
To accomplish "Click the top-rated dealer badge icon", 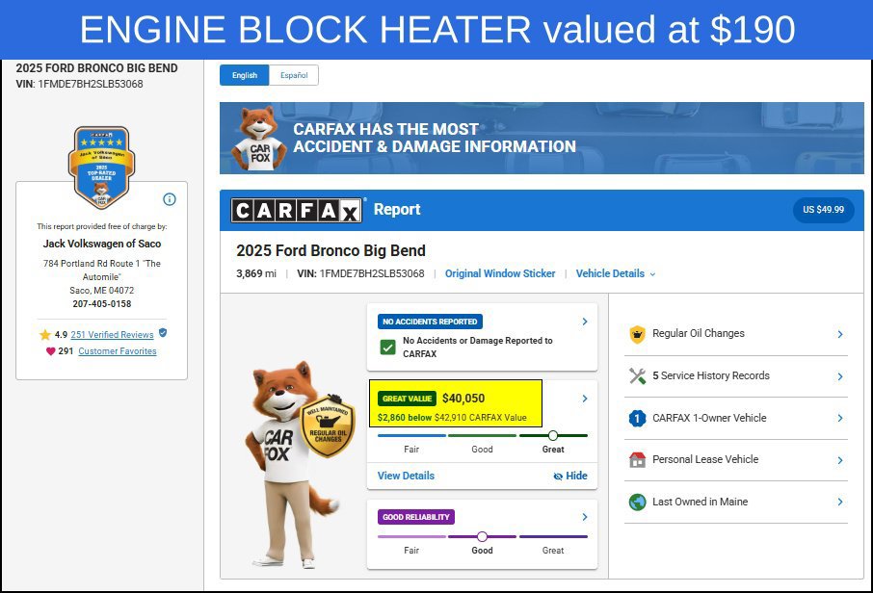I will point(101,168).
